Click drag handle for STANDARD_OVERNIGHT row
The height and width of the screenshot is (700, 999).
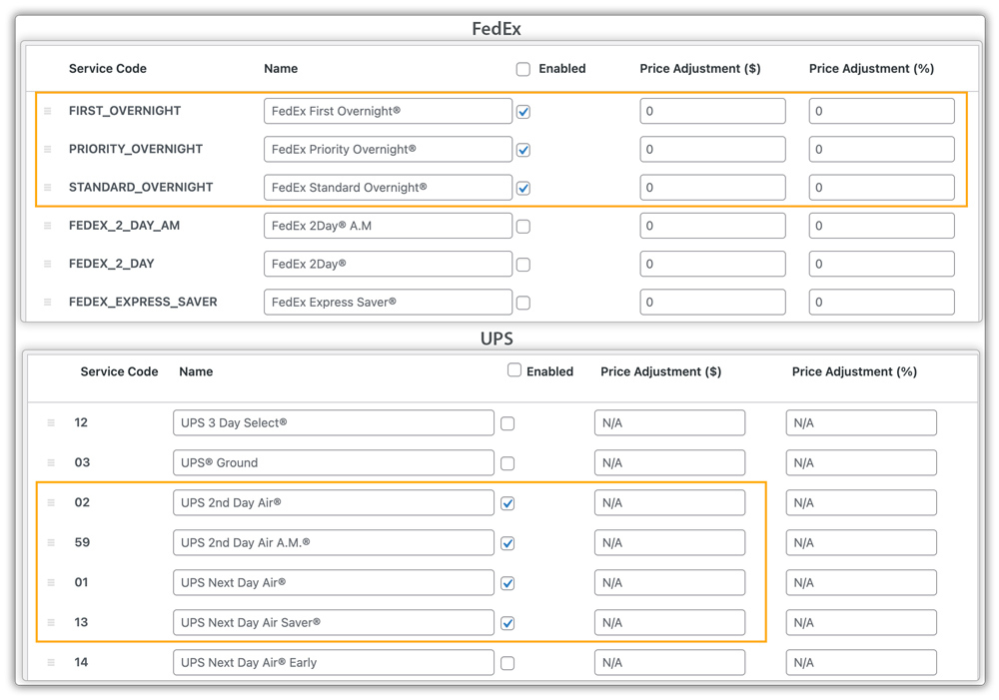pyautogui.click(x=47, y=188)
